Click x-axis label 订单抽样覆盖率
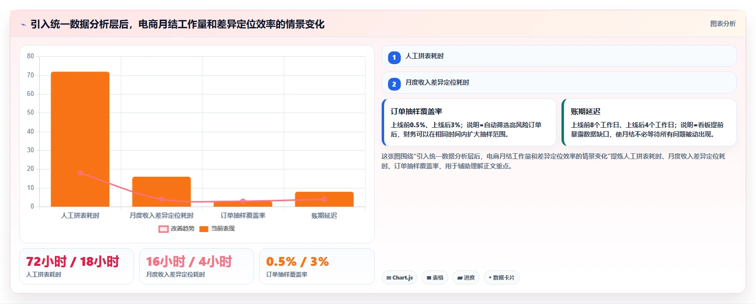This screenshot has height=304, width=756. pyautogui.click(x=243, y=215)
